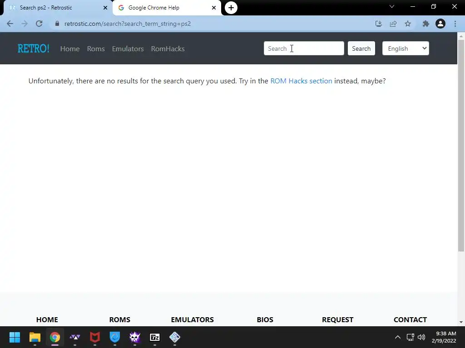This screenshot has height=348, width=465.
Task: Follow the ROM Hacks section link
Action: coord(302,81)
